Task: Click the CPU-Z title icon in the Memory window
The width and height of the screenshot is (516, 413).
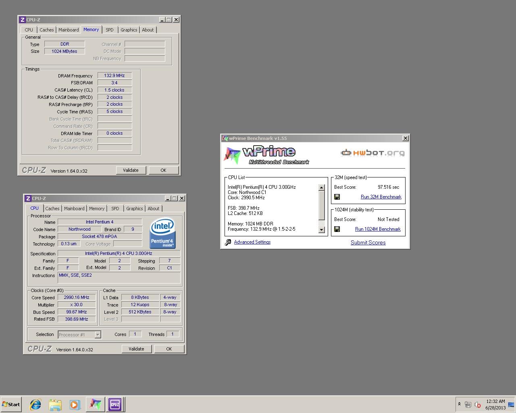Action: point(23,20)
